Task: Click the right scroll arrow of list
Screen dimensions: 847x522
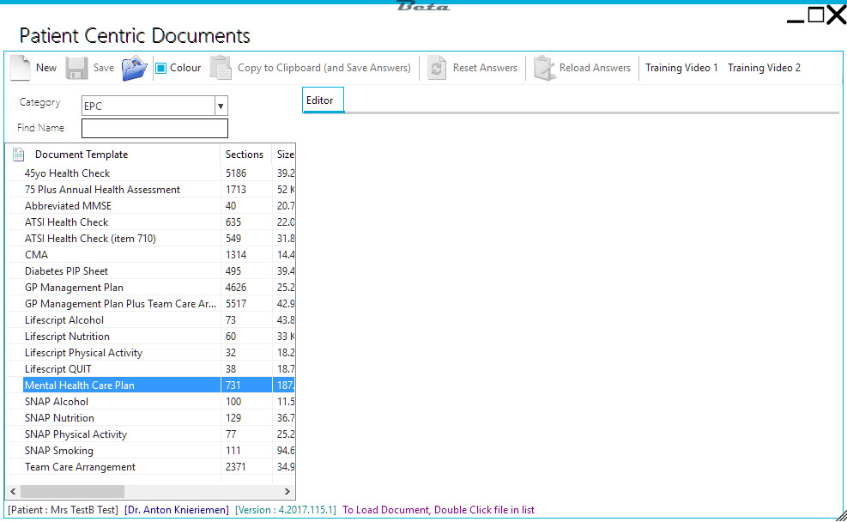Action: 287,491
